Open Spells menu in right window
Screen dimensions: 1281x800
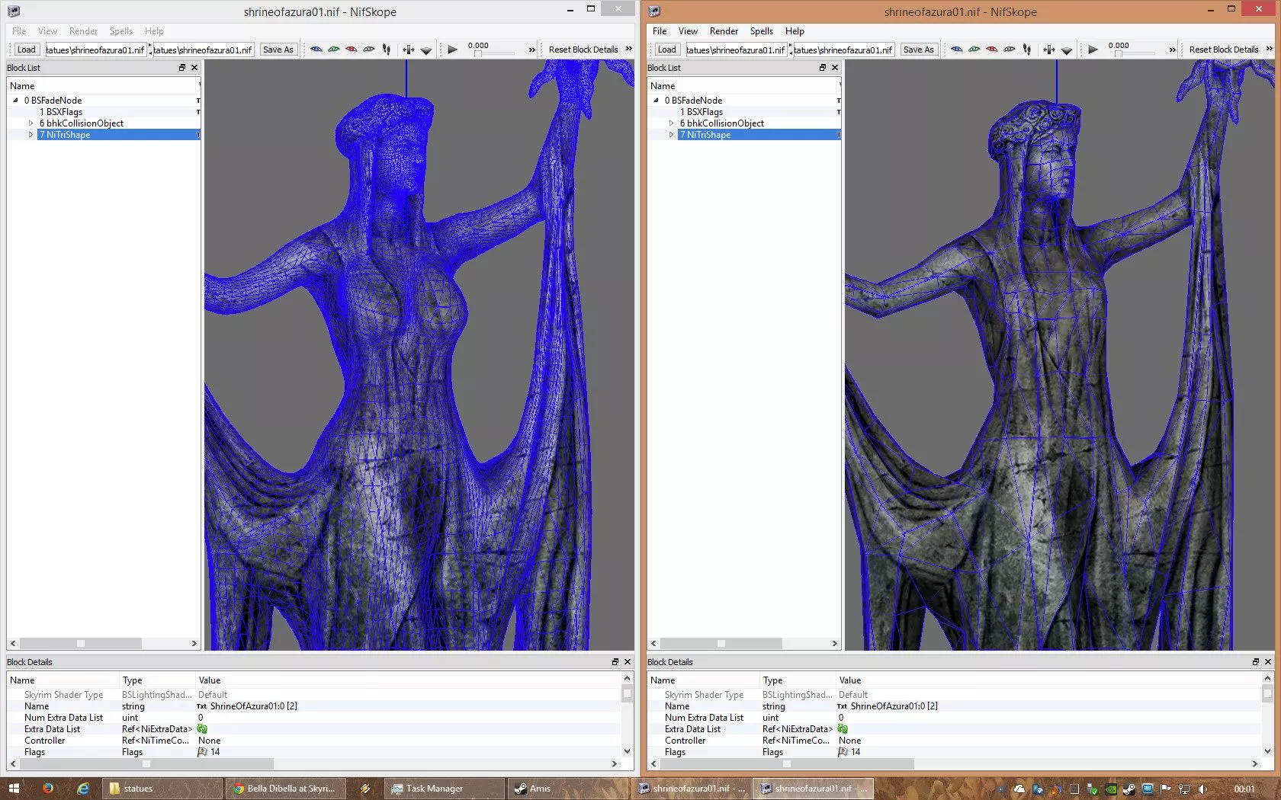(762, 31)
